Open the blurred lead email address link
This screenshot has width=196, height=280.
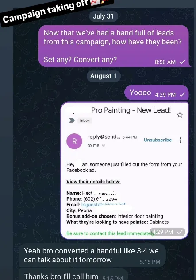104,205
